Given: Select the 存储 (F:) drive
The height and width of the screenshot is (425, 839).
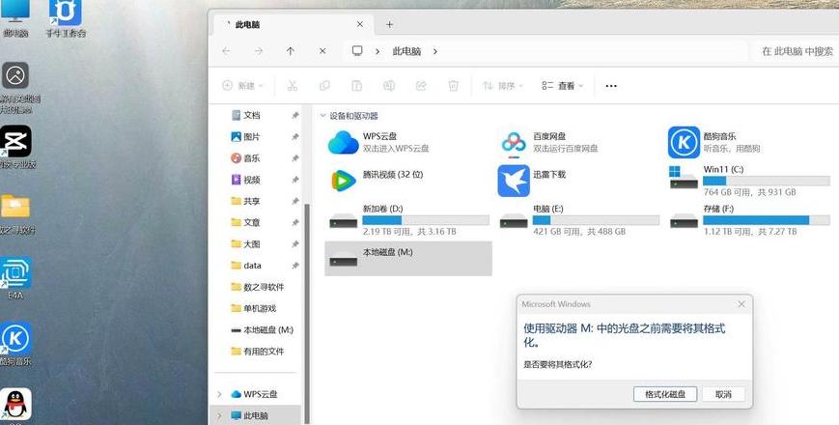Looking at the screenshot, I should [x=749, y=220].
